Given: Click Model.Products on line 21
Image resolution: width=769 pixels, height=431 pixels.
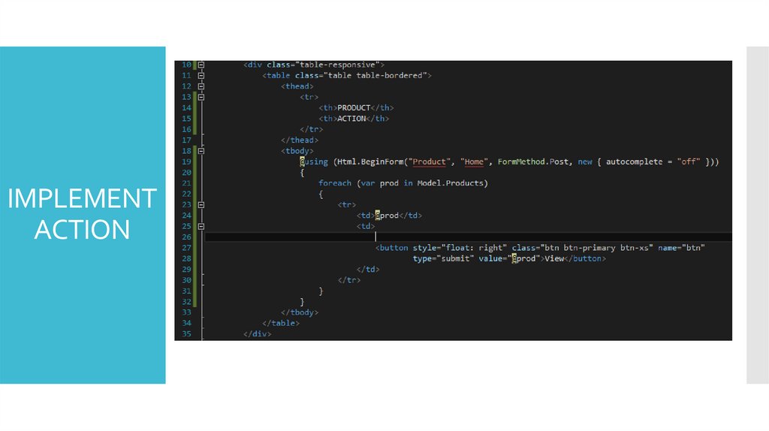Looking at the screenshot, I should point(450,183).
